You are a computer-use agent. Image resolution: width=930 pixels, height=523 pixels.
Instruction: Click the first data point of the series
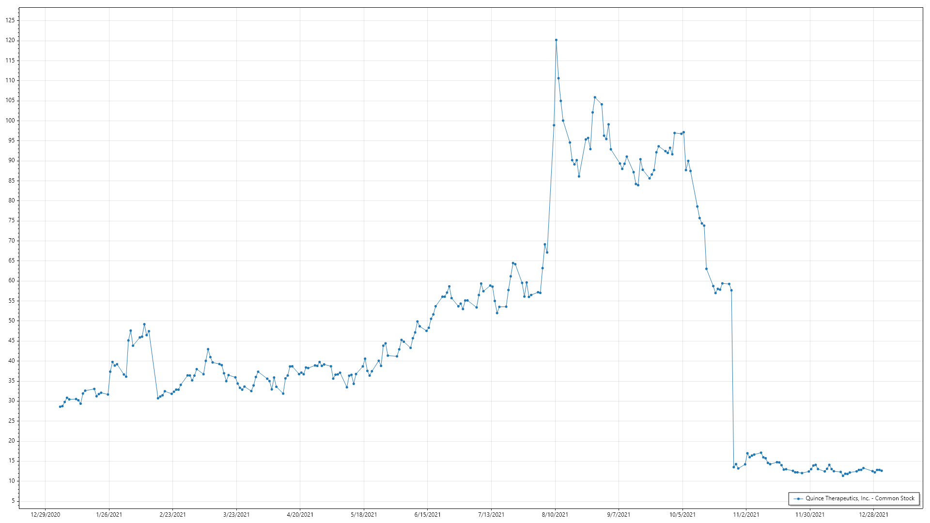tap(60, 407)
